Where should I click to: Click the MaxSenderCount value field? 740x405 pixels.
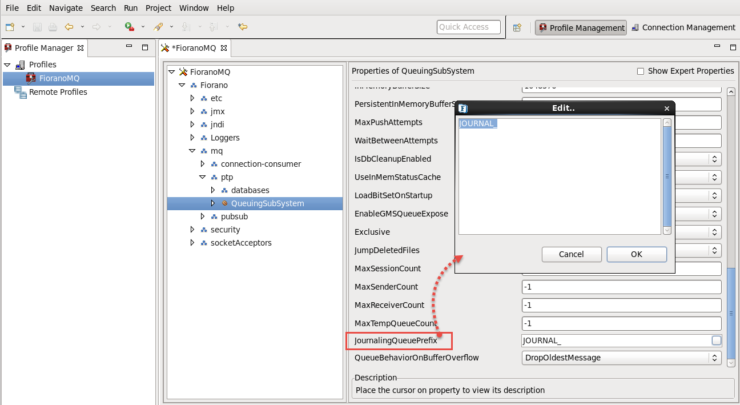(x=622, y=287)
